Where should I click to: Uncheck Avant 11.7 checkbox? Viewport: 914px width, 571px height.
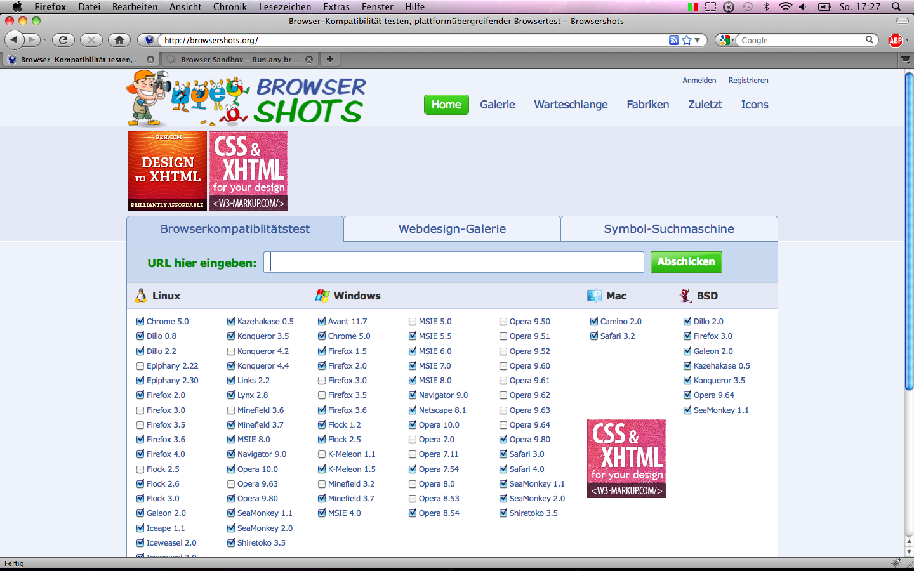click(322, 321)
